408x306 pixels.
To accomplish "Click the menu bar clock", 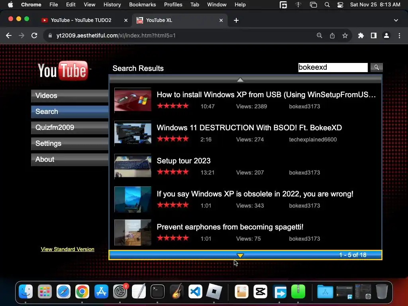I will click(x=375, y=5).
